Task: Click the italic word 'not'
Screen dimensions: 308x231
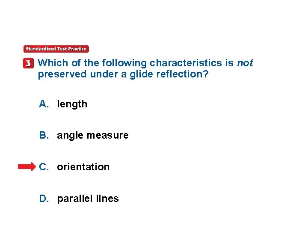Action: pyautogui.click(x=245, y=63)
